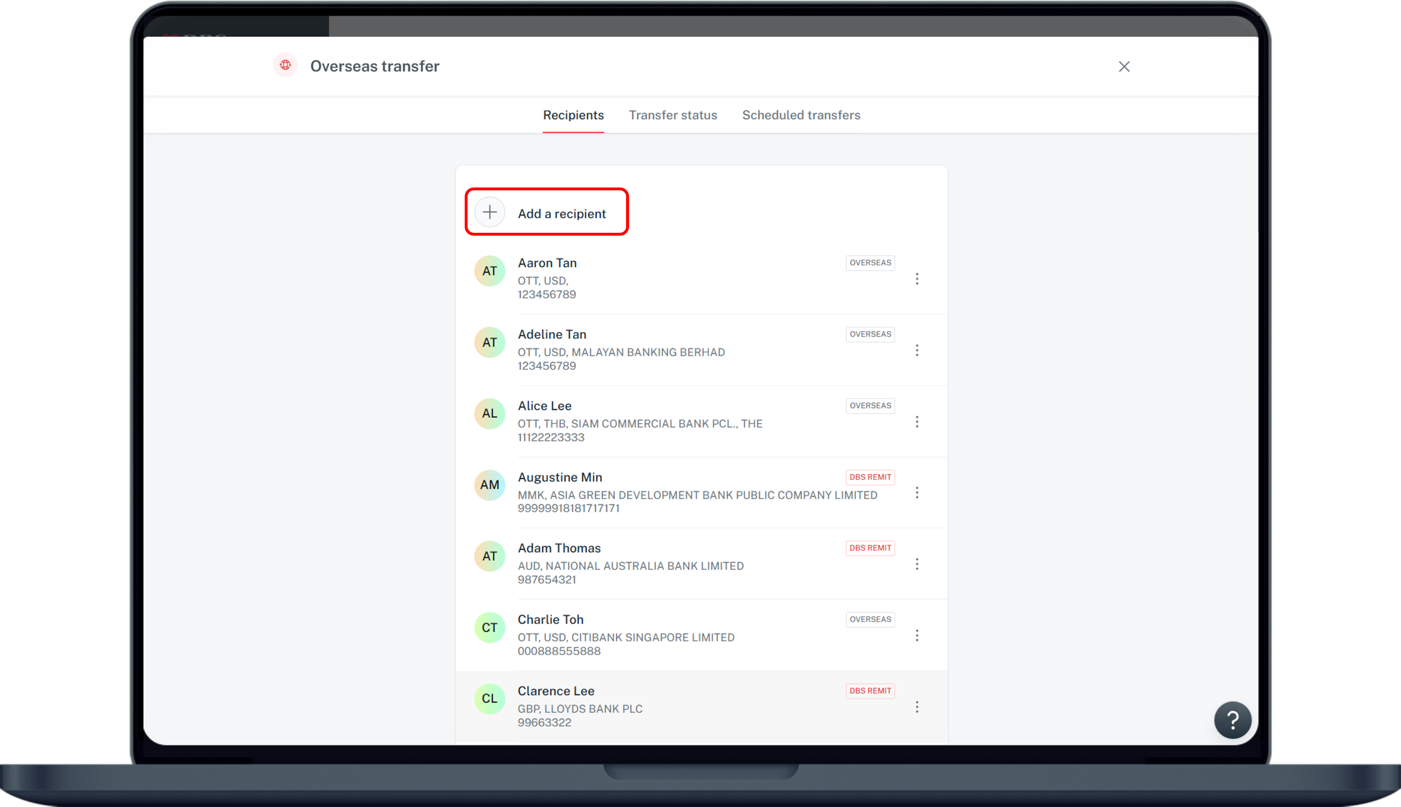The image size is (1401, 807).
Task: Open the options menu for Clarence Lee
Action: click(x=918, y=707)
